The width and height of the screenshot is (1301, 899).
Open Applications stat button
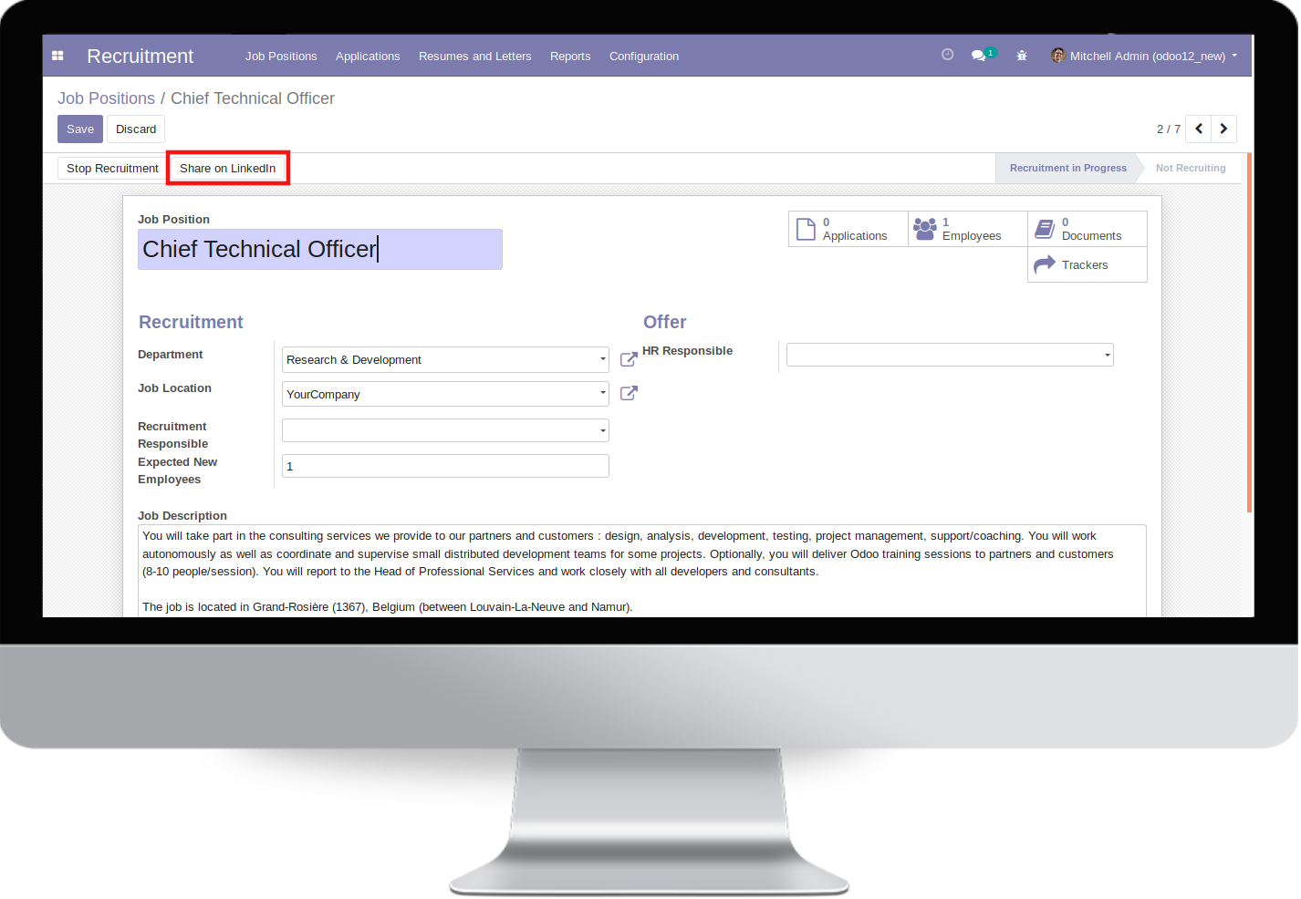[x=848, y=229]
